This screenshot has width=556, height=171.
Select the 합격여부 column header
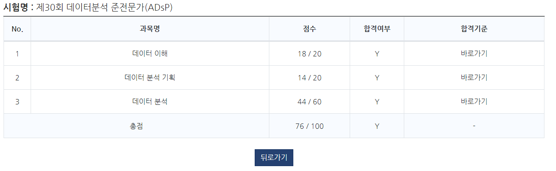point(377,29)
